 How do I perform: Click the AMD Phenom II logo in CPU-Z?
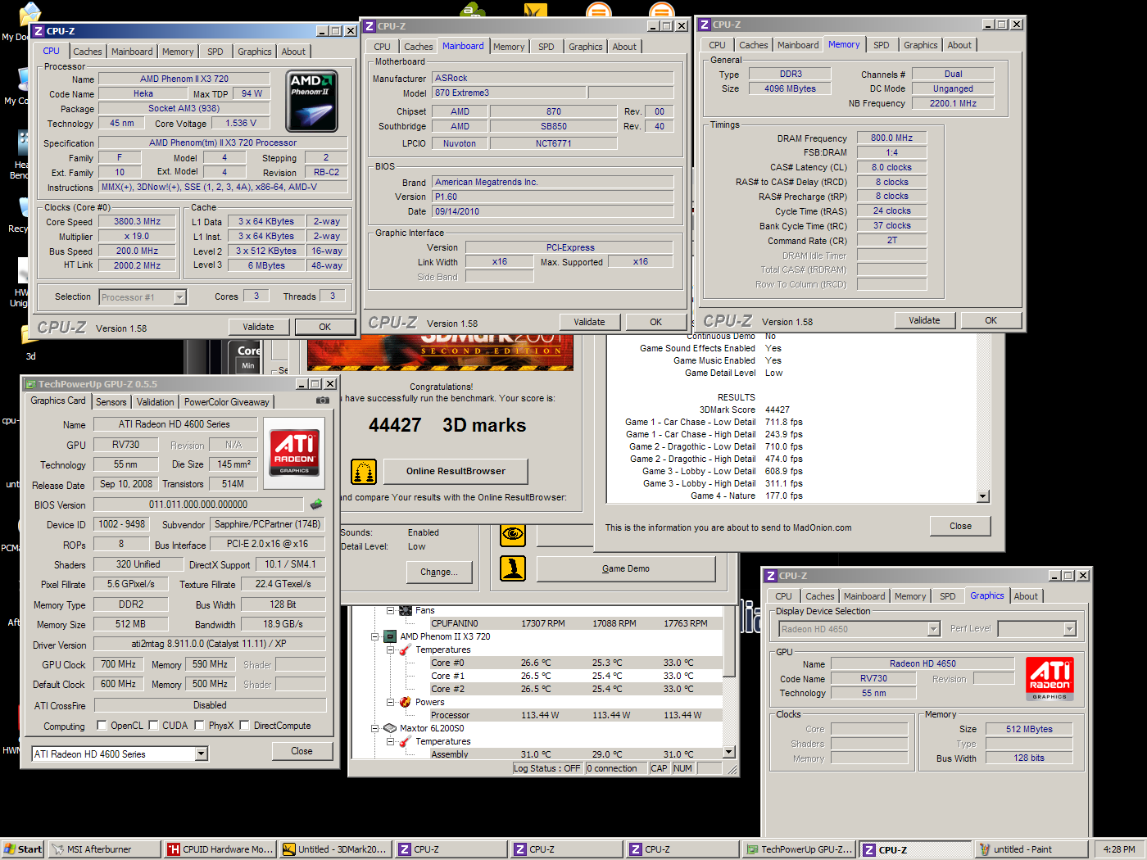click(x=312, y=102)
